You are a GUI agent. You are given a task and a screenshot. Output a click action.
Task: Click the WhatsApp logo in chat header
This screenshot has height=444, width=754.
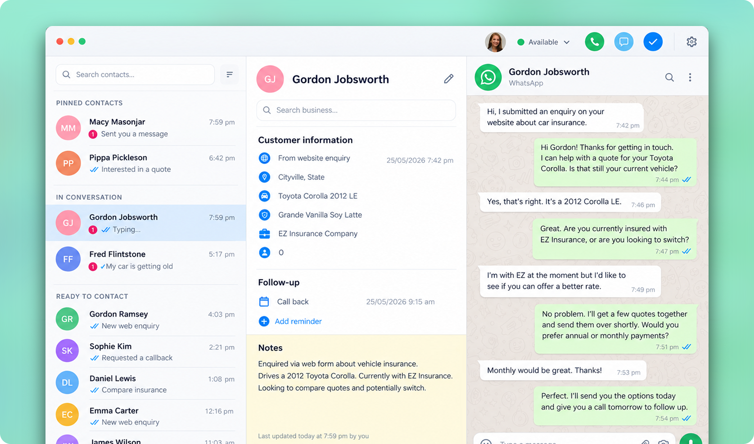pos(488,77)
